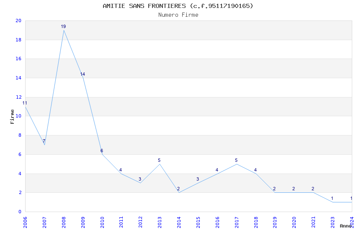Select the 2008 year label

pos(64,222)
